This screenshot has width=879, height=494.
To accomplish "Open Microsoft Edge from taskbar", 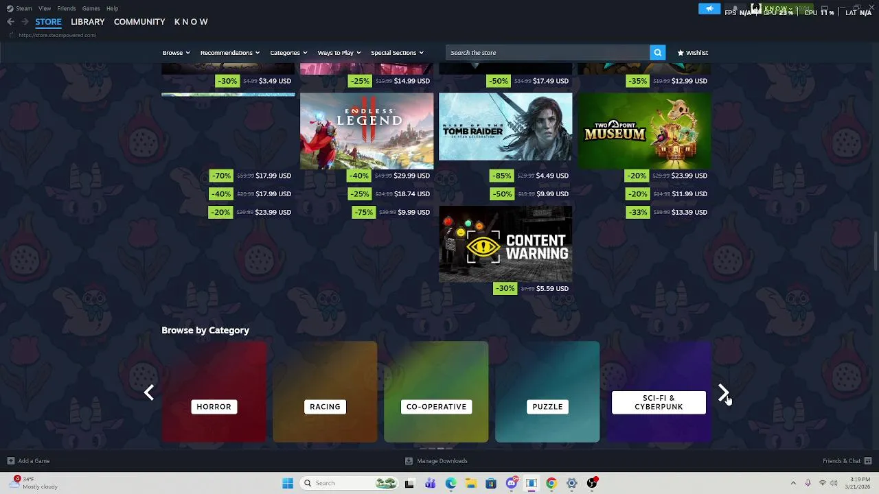I will coord(450,483).
